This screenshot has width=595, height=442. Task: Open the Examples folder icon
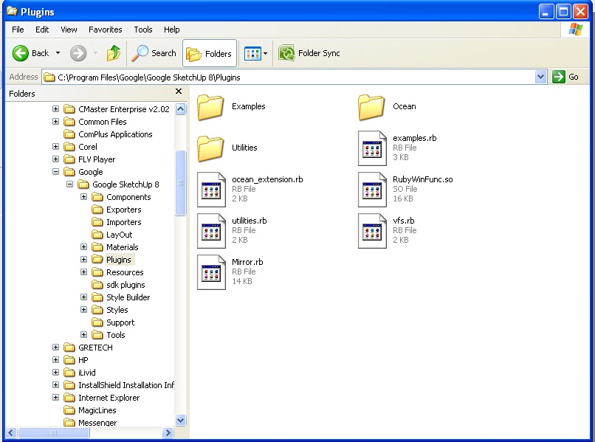tap(210, 108)
